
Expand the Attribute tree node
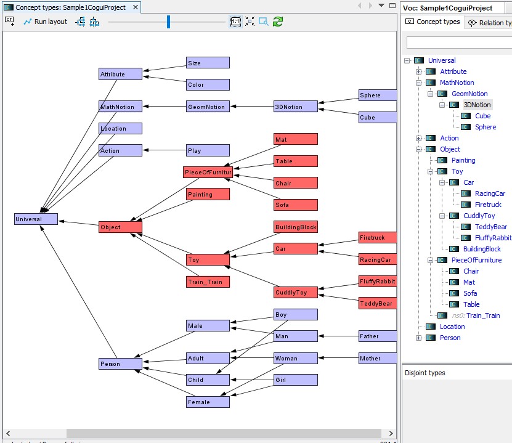click(418, 71)
